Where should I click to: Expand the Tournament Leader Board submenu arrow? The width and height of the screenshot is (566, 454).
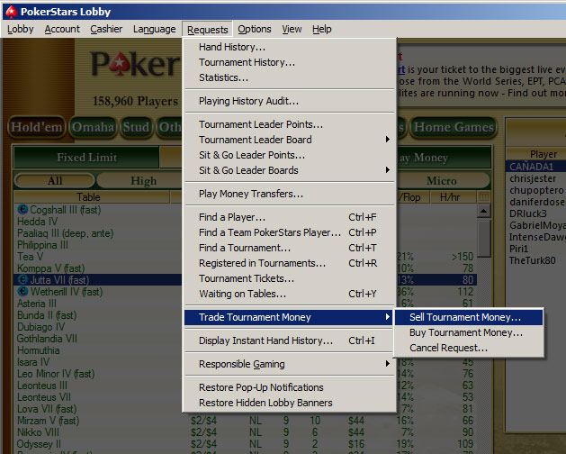[387, 139]
